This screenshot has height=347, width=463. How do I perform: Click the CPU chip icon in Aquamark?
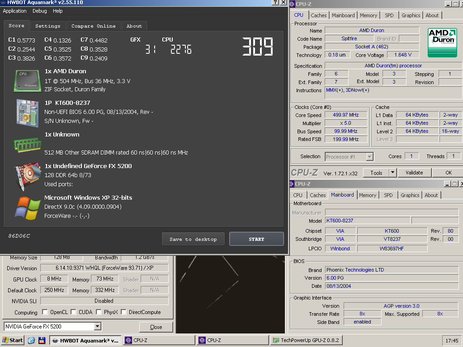click(27, 80)
